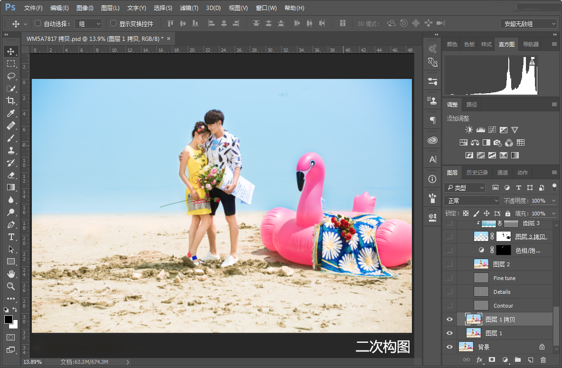This screenshot has width=562, height=368.
Task: Select the Gradient tool
Action: [x=11, y=187]
